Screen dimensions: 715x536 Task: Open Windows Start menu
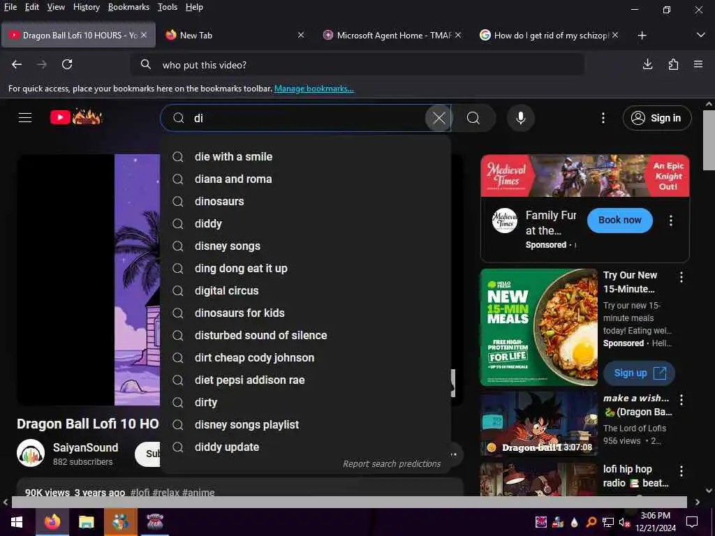[x=17, y=522]
